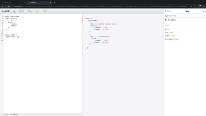Click "Another awesome book" in results

[107, 24]
